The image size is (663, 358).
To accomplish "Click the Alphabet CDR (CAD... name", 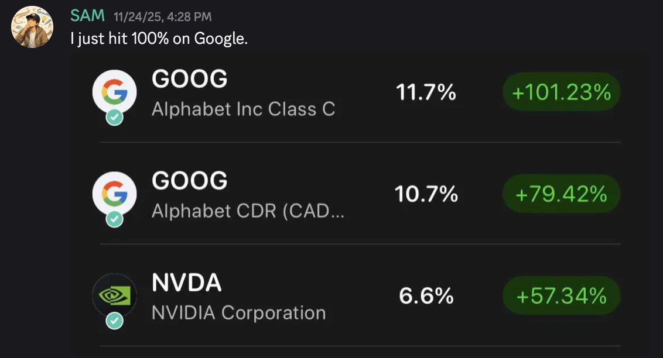I will (248, 211).
